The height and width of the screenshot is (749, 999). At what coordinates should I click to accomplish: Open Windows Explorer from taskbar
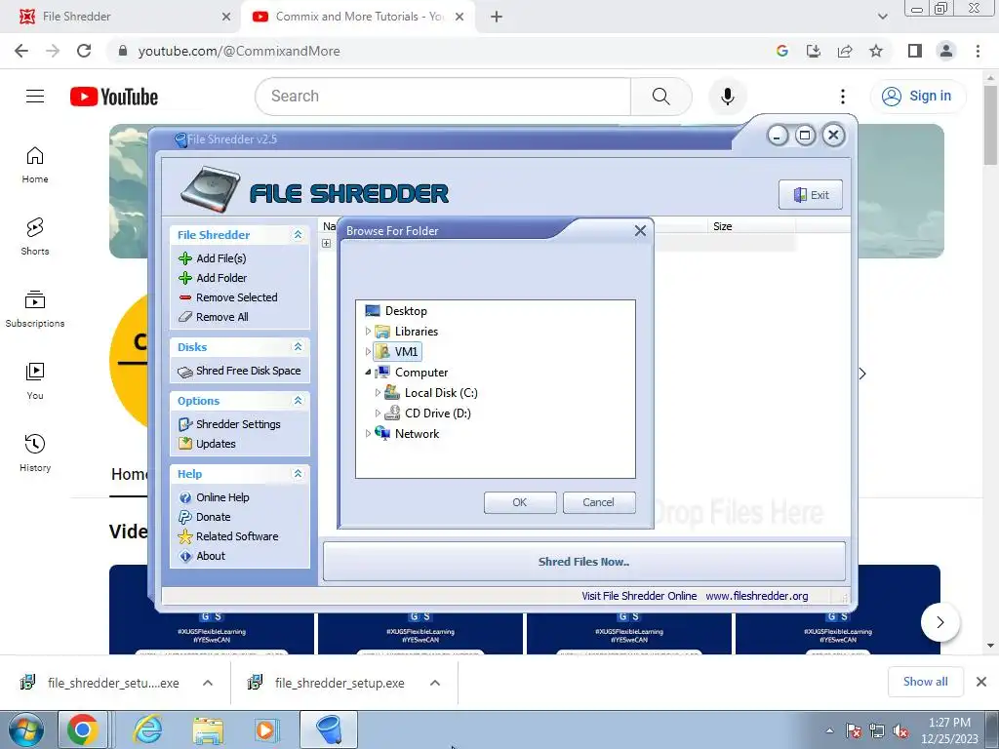point(208,729)
